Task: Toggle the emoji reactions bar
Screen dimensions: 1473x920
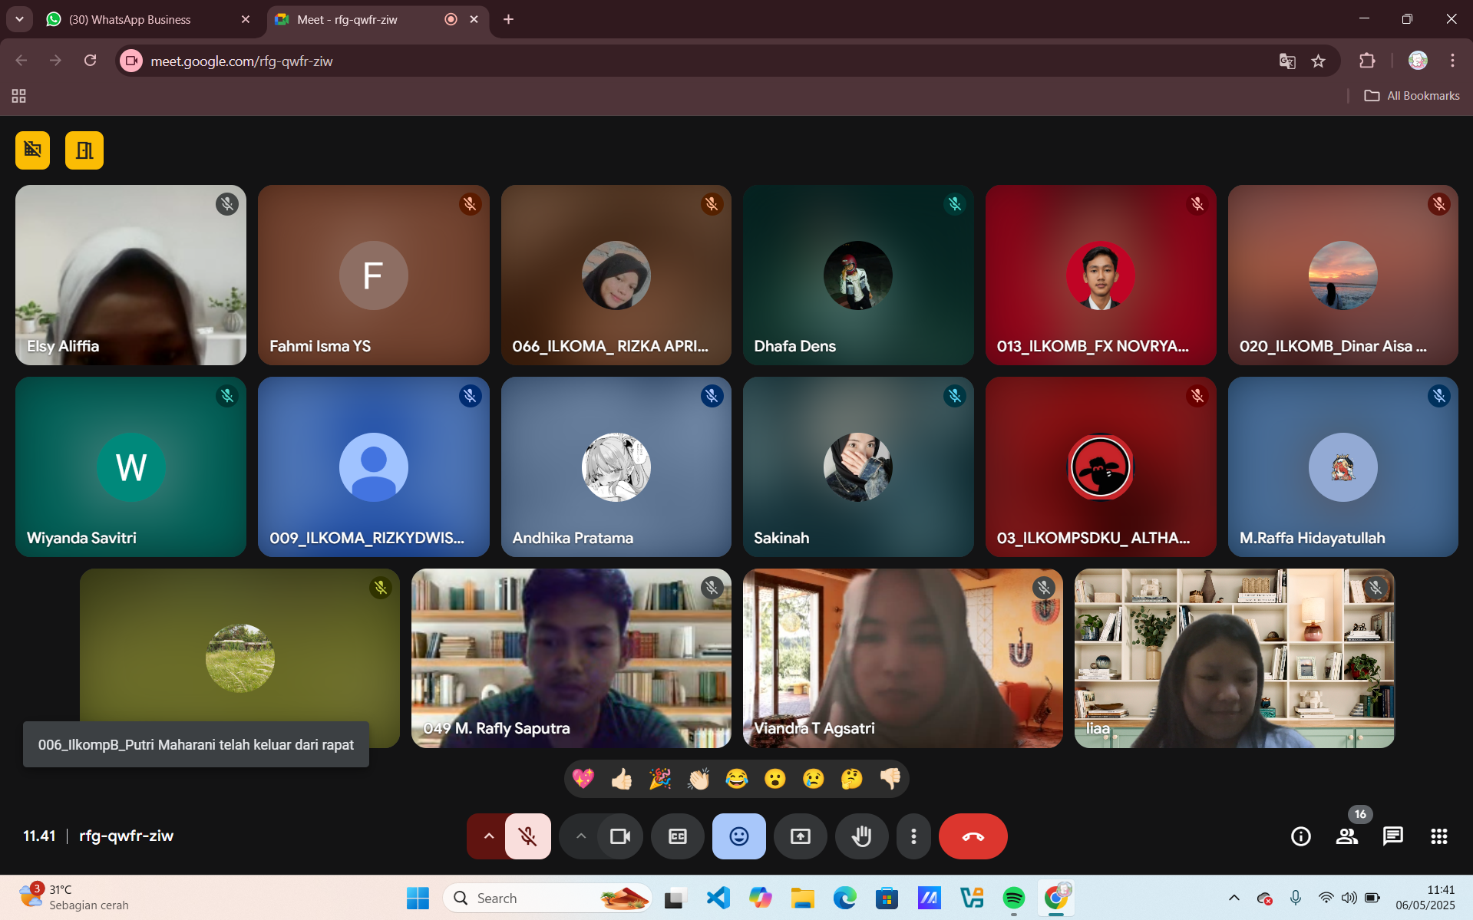Action: click(738, 836)
